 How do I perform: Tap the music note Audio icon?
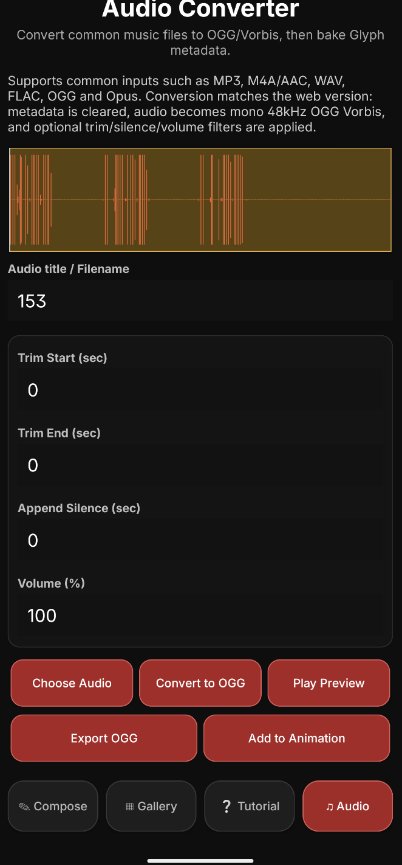329,807
